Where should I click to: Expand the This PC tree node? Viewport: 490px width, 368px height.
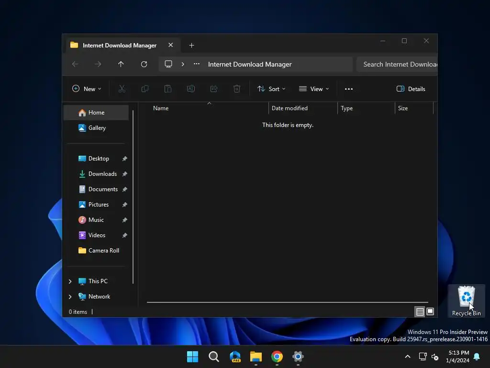[70, 281]
